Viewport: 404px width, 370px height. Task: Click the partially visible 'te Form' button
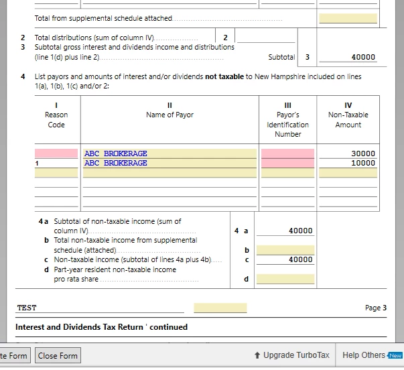15,355
